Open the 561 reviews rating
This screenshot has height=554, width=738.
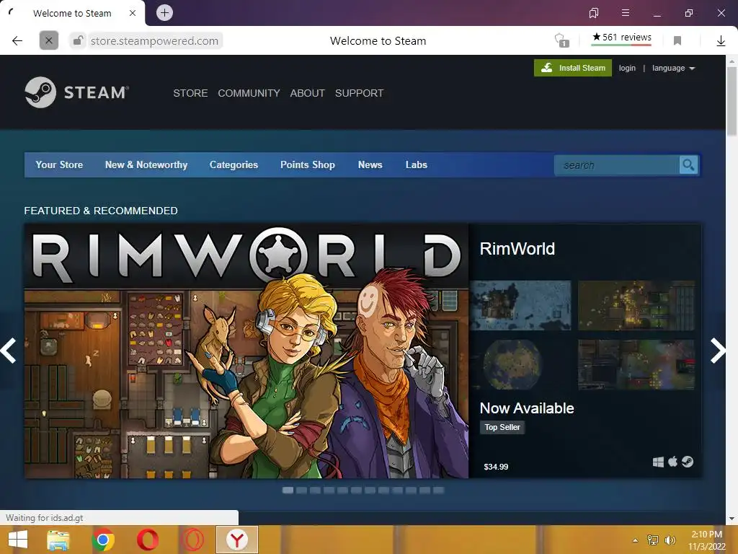pyautogui.click(x=621, y=38)
